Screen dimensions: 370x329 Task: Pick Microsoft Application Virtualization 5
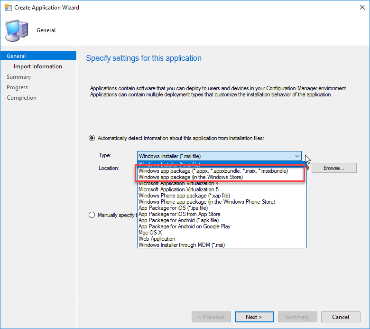(178, 189)
